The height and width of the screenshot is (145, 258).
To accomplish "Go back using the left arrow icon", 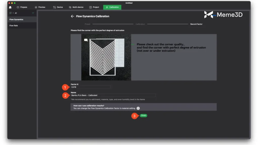I will tap(72, 16).
